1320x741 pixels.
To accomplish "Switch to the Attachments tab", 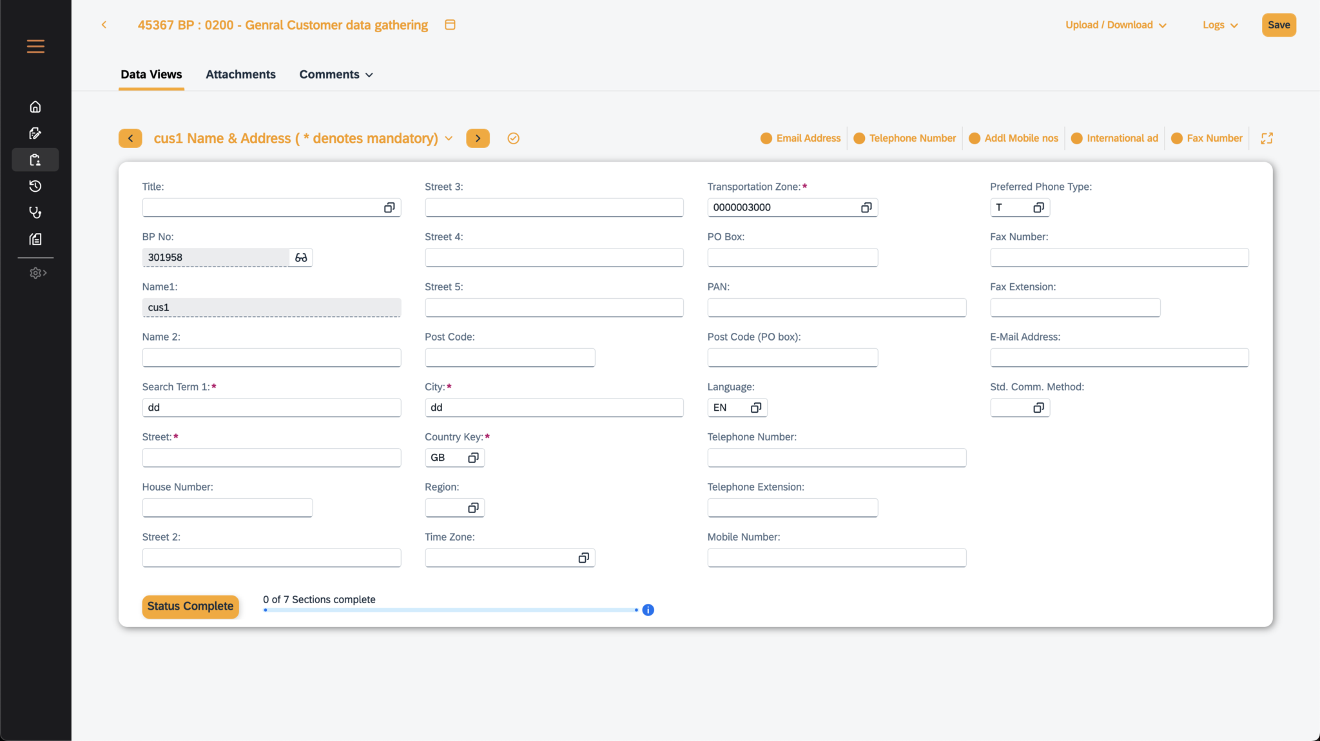I will (x=240, y=74).
